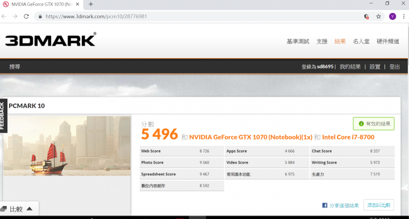This screenshot has width=409, height=219.
Task: Click the green valid result info icon
Action: 361,124
